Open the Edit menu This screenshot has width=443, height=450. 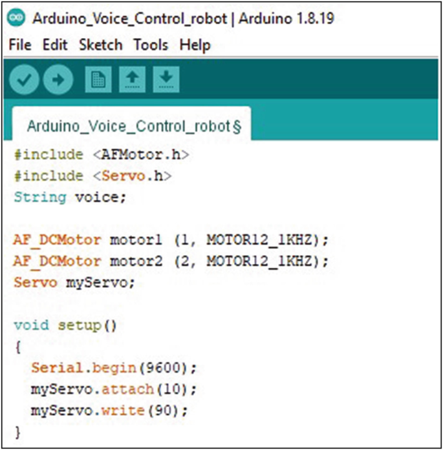pyautogui.click(x=55, y=45)
